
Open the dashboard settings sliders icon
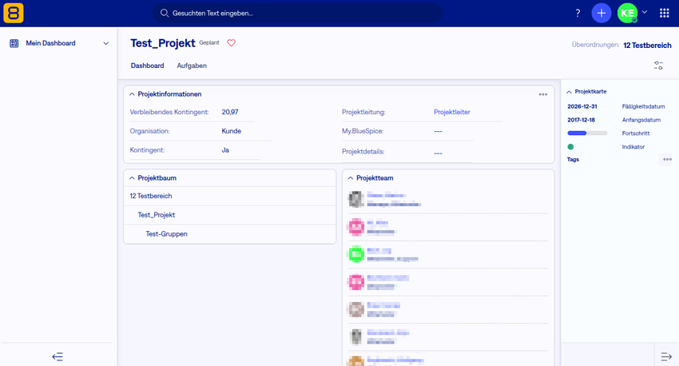tap(658, 66)
